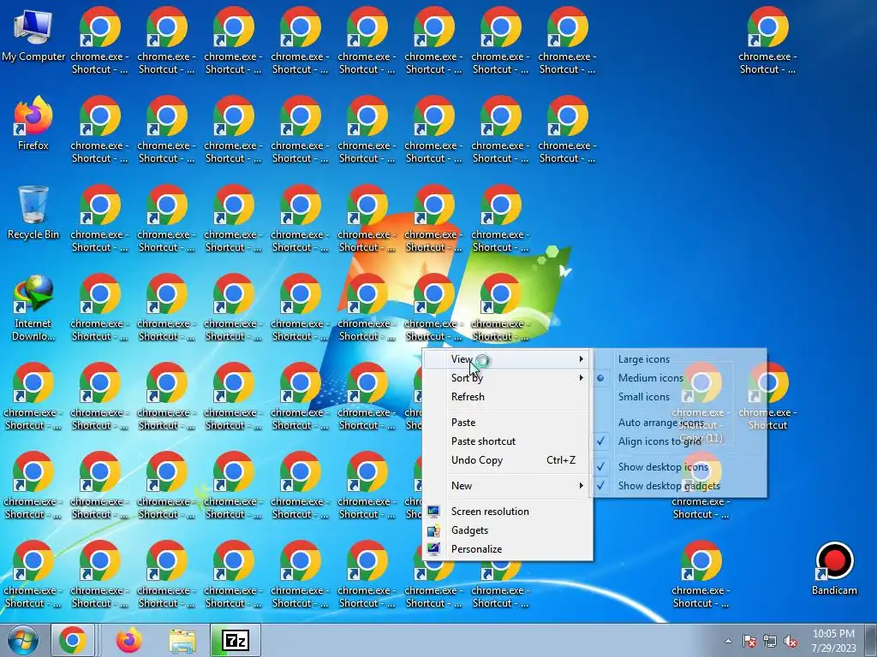
Task: Open 7-Zip from the taskbar
Action: [x=236, y=640]
